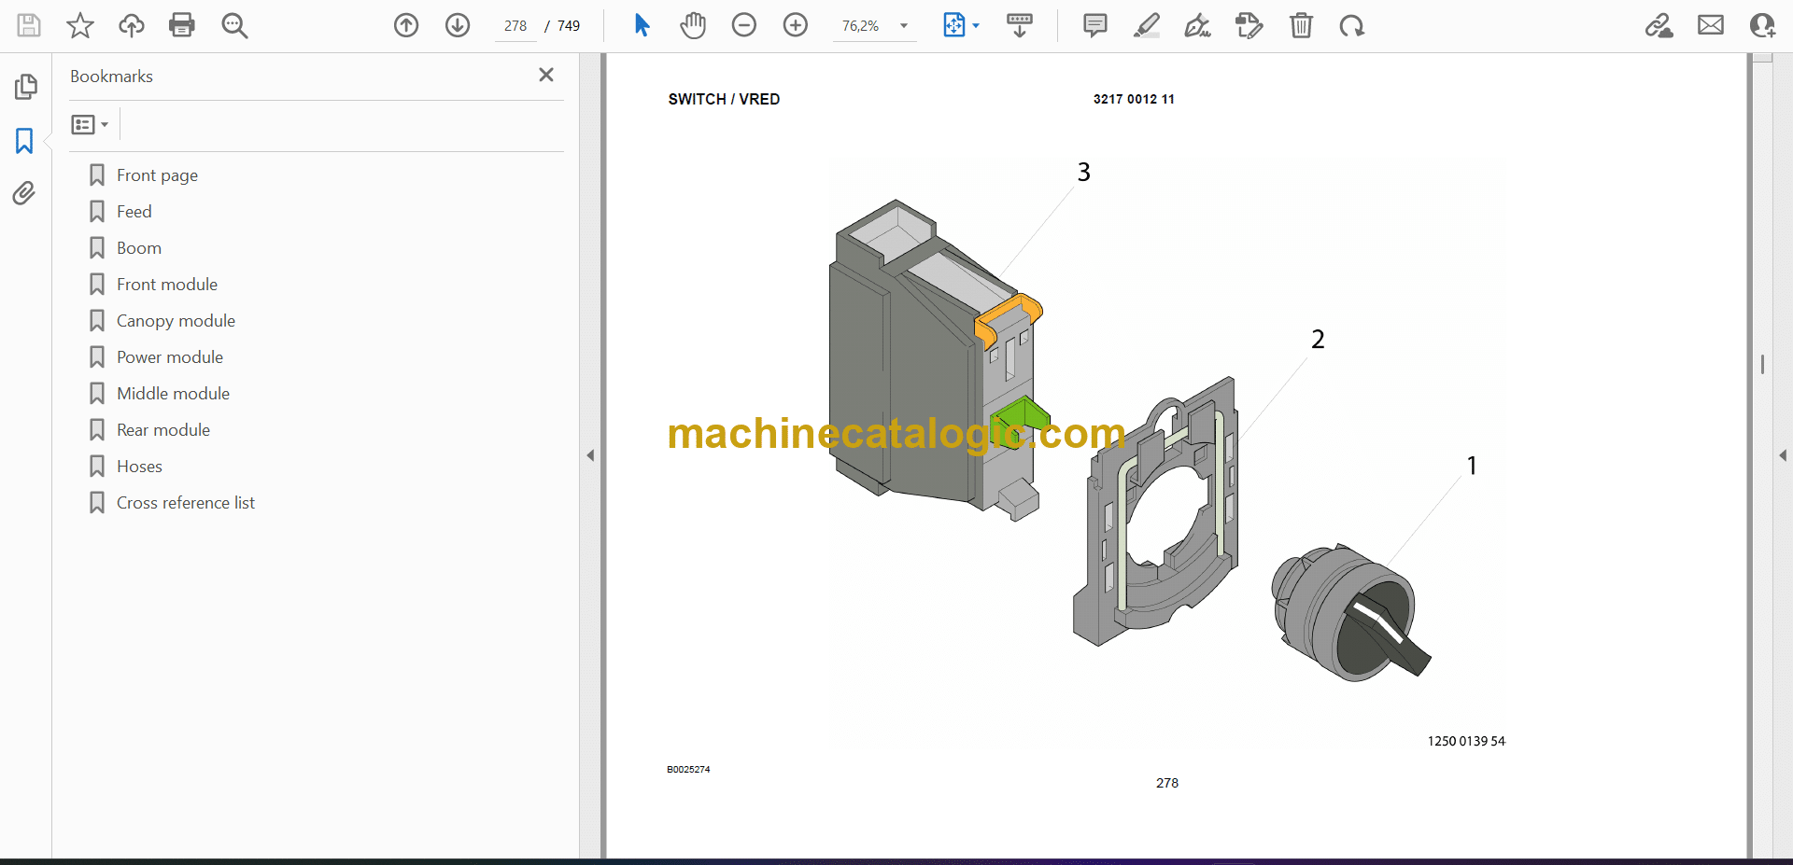Image resolution: width=1793 pixels, height=865 pixels.
Task: Toggle the Page thumbnails panel
Action: (25, 87)
